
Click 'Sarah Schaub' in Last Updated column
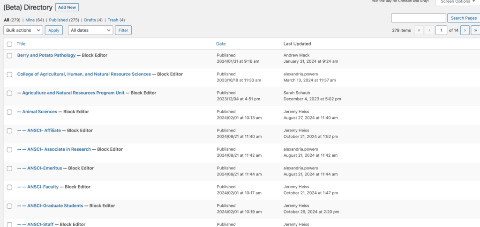tap(296, 93)
